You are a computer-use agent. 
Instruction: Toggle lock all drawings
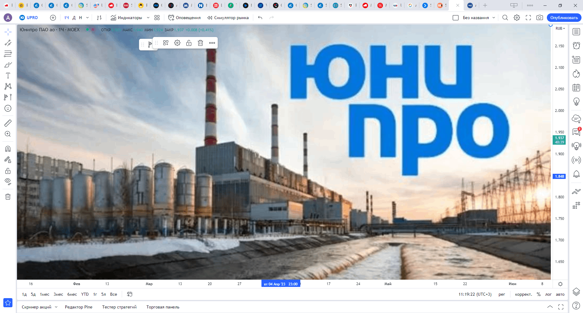click(x=8, y=171)
